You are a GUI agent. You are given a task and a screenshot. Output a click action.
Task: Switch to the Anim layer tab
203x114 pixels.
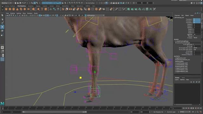183,78
